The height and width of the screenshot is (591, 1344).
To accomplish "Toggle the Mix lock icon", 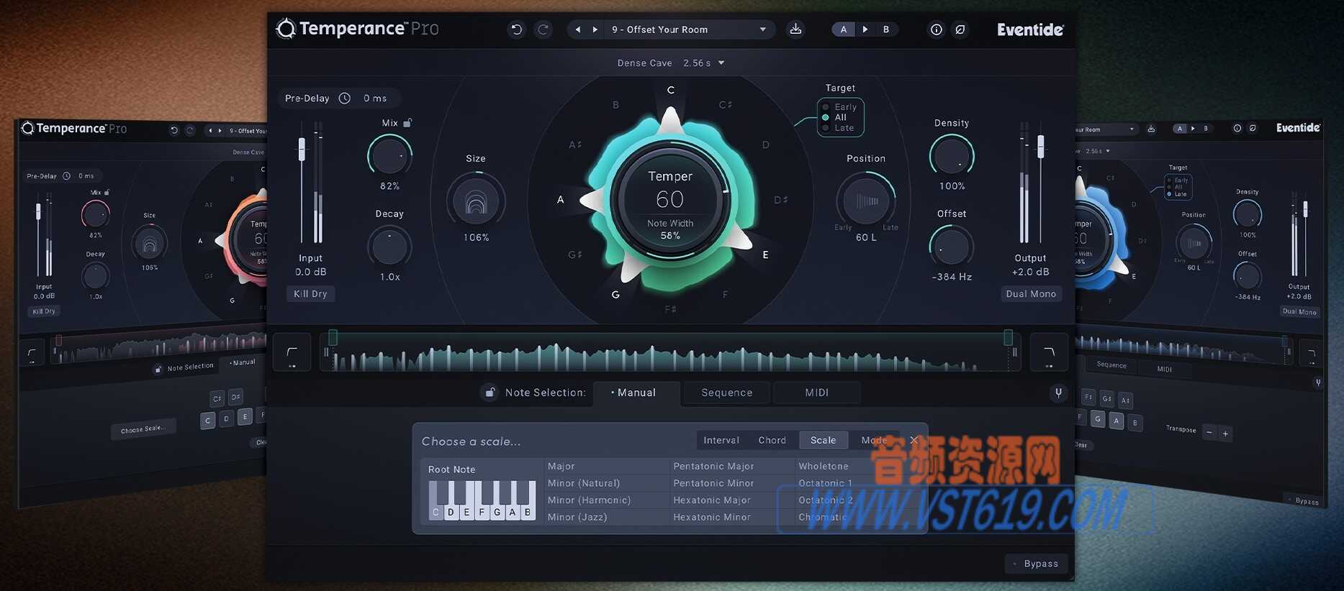I will (407, 123).
